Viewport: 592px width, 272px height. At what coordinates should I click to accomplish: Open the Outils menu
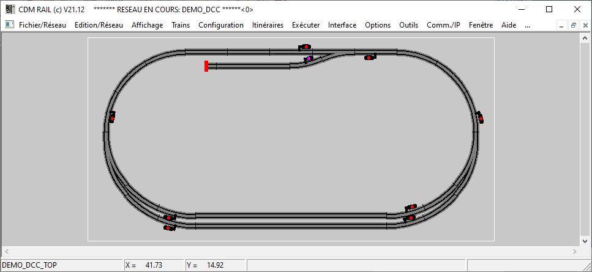click(x=408, y=25)
